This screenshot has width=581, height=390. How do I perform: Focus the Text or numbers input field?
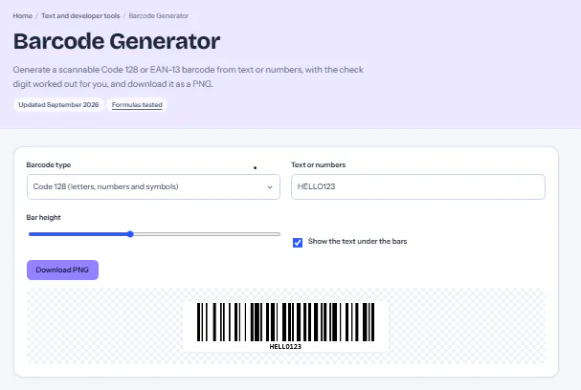(418, 186)
